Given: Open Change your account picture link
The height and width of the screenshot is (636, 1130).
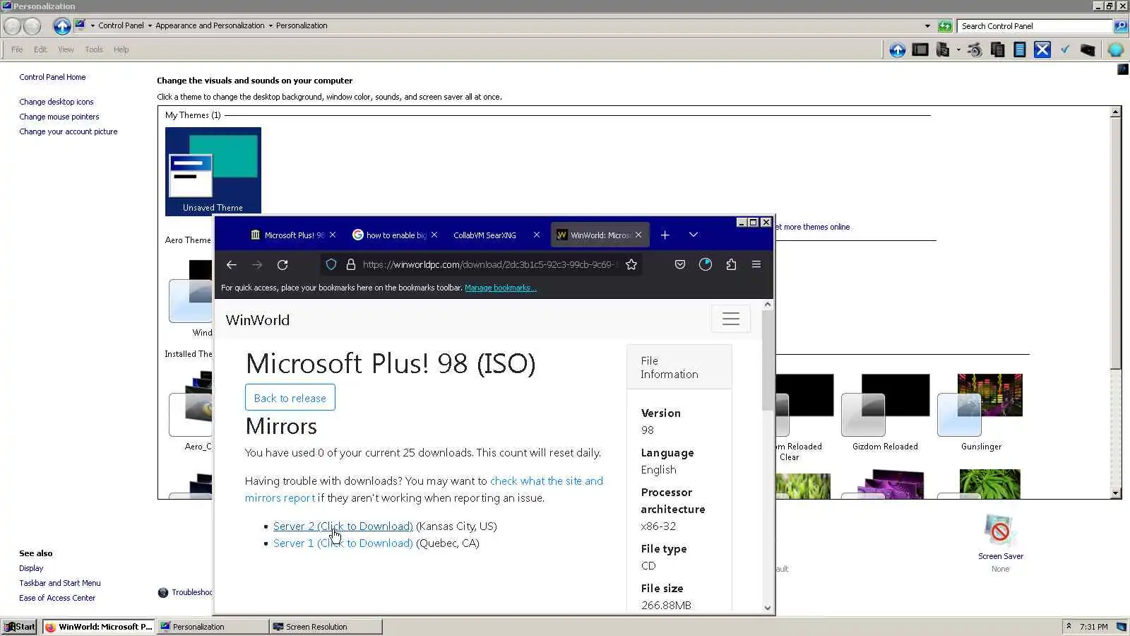Looking at the screenshot, I should click(x=69, y=131).
